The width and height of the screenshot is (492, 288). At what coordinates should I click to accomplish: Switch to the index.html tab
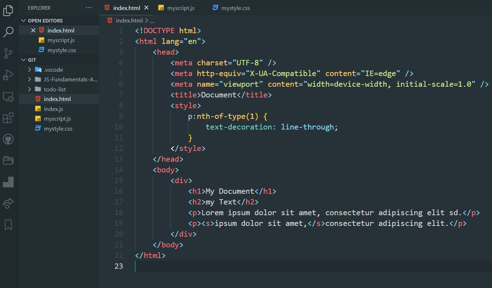126,8
